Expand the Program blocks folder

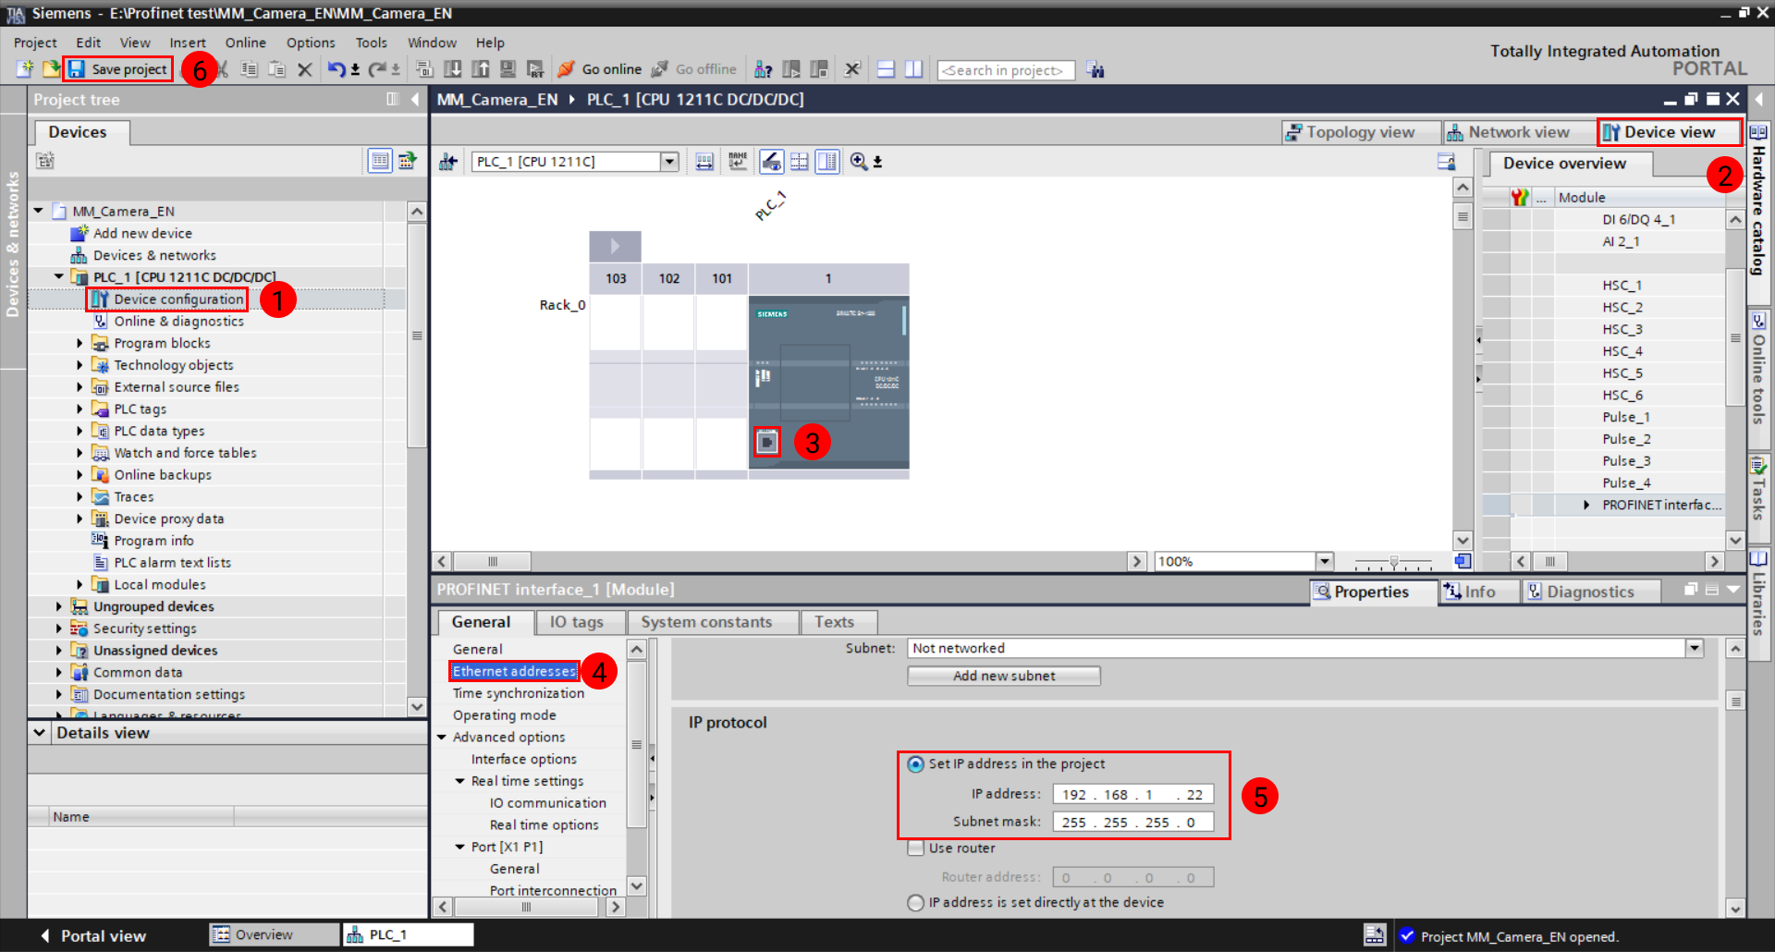pos(80,344)
